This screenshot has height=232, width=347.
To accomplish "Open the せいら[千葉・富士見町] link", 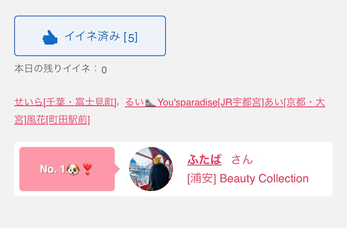I will coord(65,102).
